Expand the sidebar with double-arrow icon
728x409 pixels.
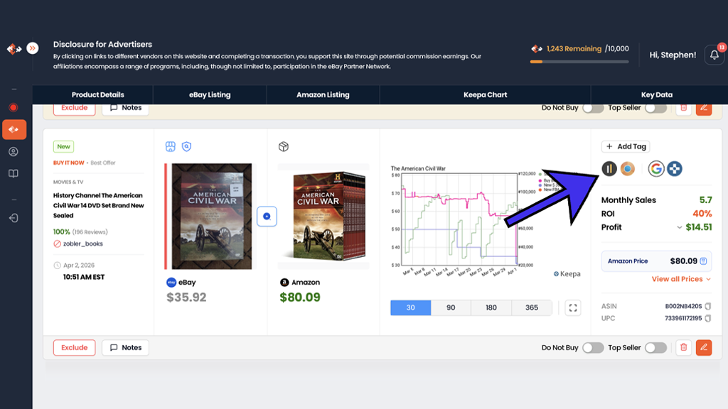33,48
